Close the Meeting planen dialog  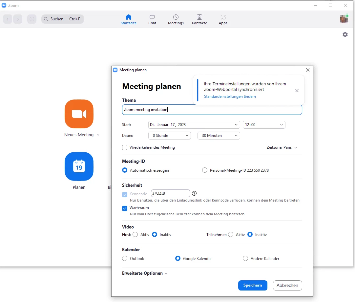(308, 70)
